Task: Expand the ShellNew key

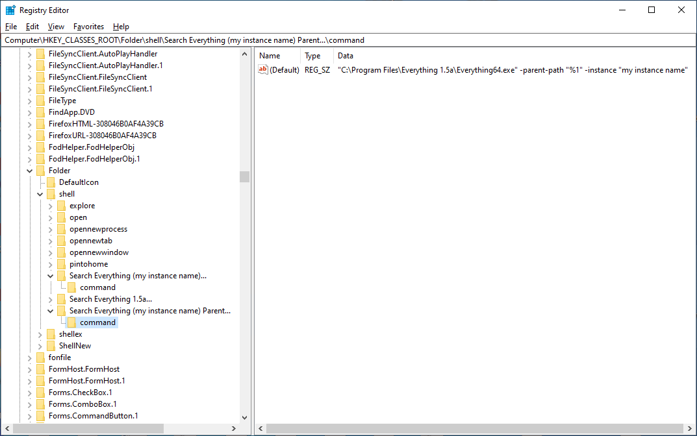Action: 40,346
